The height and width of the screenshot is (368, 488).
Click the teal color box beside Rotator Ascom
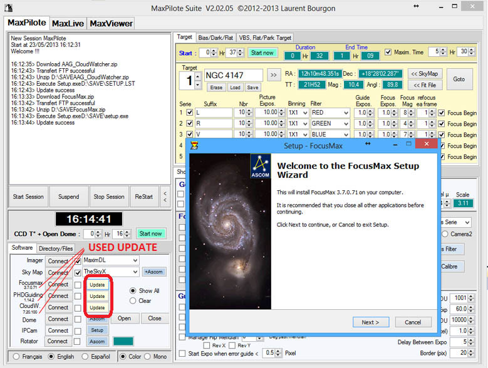123,341
